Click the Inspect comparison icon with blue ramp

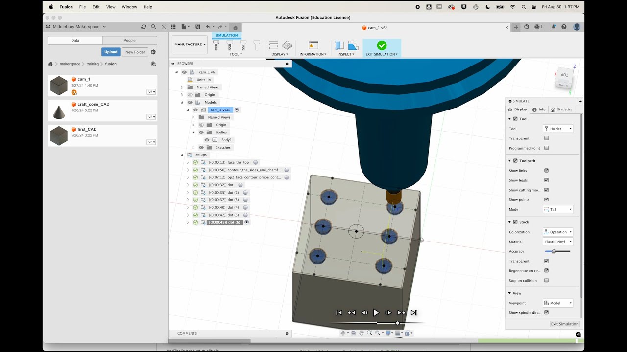[x=353, y=45]
